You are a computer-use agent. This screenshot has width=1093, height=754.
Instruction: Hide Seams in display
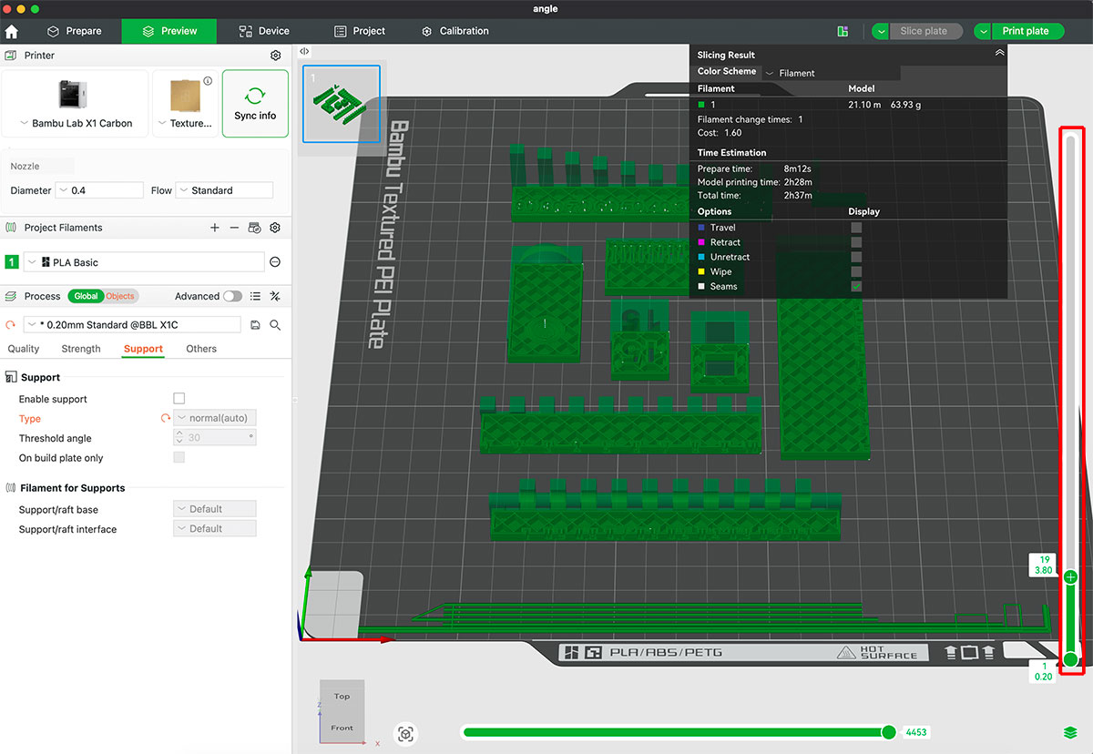point(856,286)
